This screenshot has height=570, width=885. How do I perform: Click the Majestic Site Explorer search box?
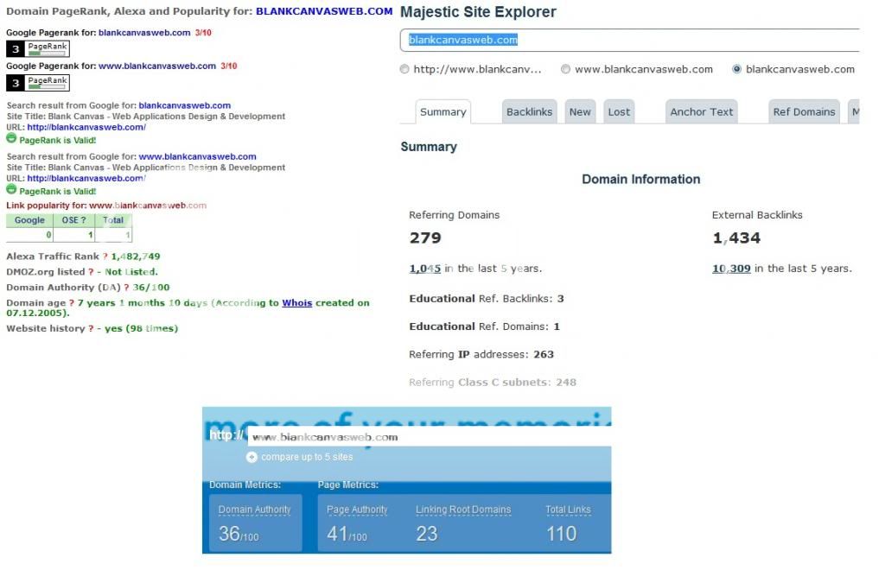(630, 40)
